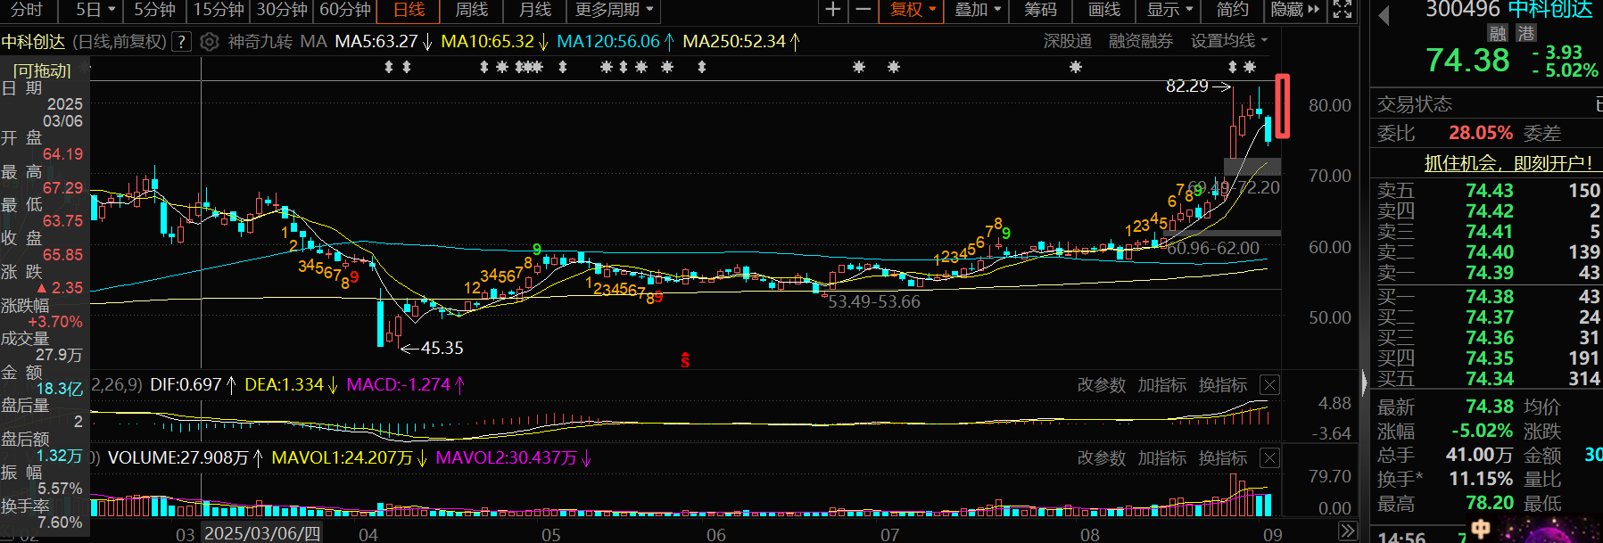
Task: Switch to 15分钟 period tab
Action: (219, 10)
